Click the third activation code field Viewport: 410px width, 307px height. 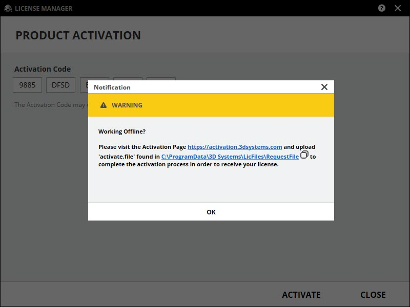click(x=84, y=85)
